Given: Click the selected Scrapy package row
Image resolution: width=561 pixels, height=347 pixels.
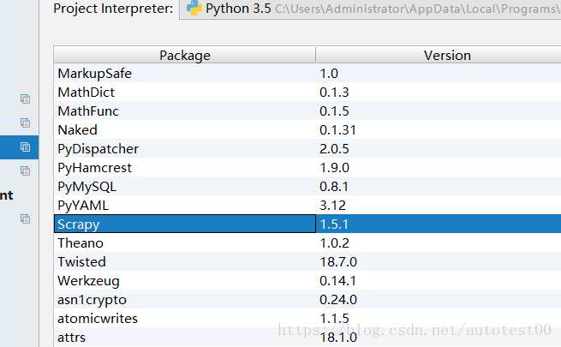Looking at the screenshot, I should coord(307,224).
